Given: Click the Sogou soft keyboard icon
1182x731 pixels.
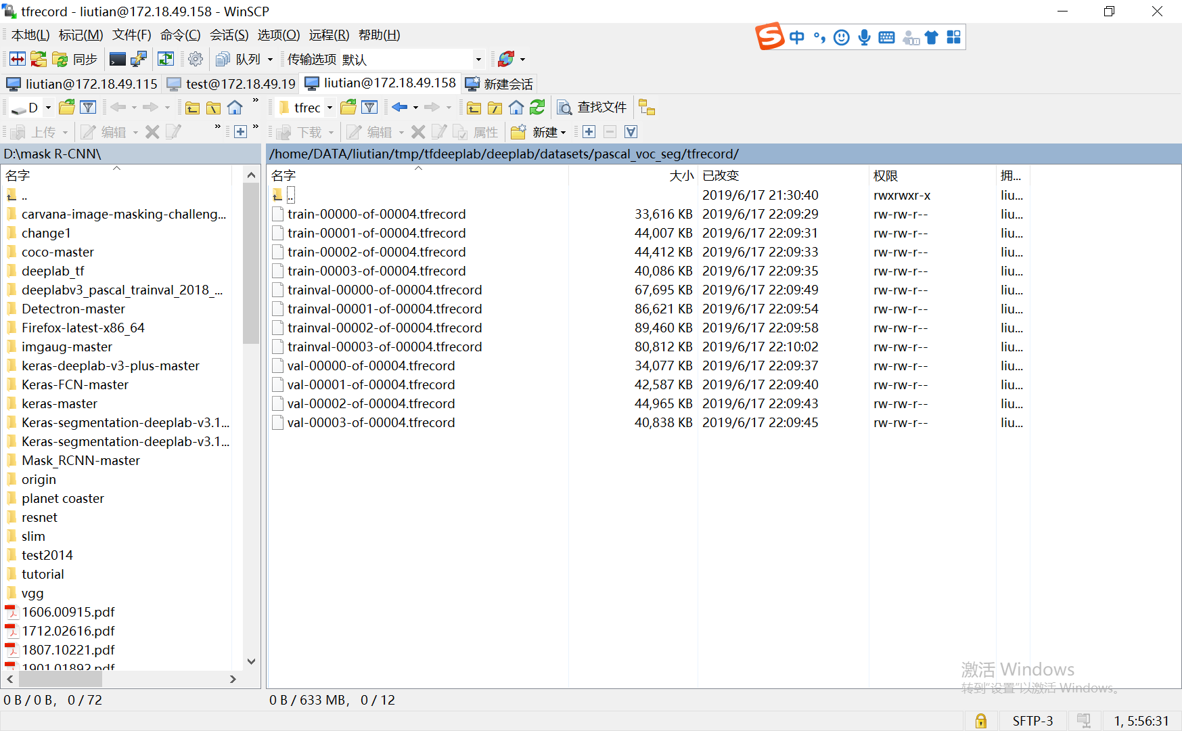Looking at the screenshot, I should click(886, 37).
